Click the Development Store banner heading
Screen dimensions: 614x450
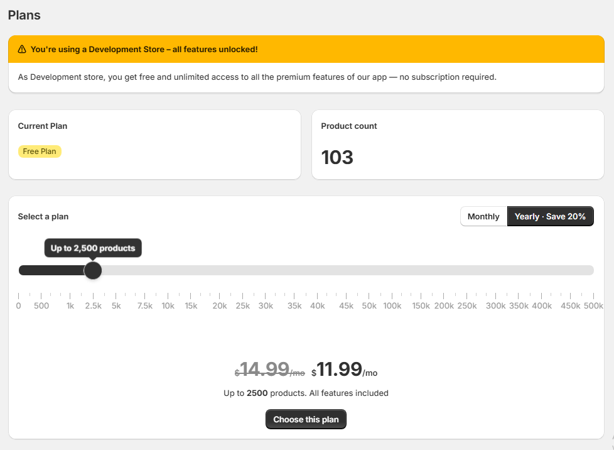pyautogui.click(x=144, y=49)
